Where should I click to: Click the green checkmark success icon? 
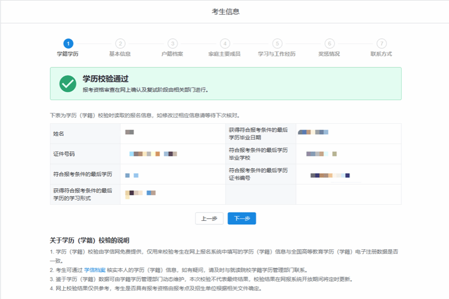pos(68,83)
